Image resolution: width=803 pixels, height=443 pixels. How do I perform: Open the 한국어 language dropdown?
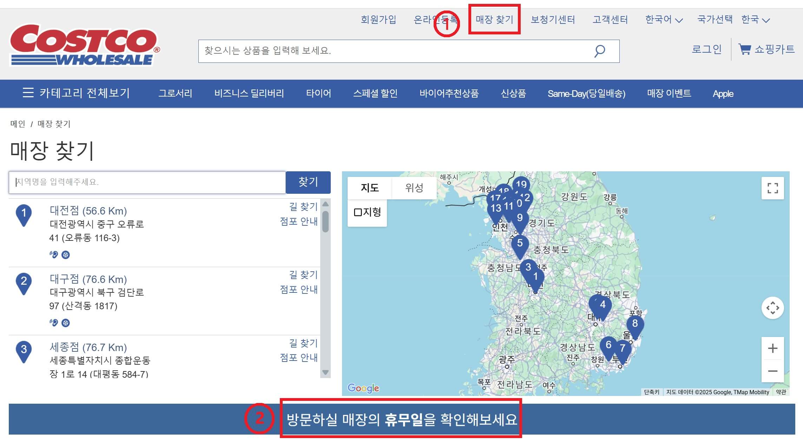pos(664,19)
